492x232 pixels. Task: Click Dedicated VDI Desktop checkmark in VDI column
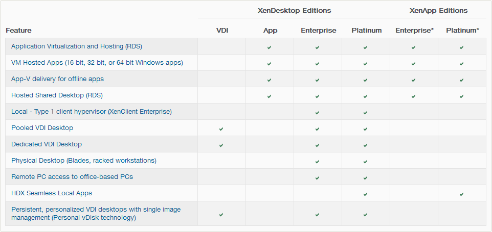[221, 145]
